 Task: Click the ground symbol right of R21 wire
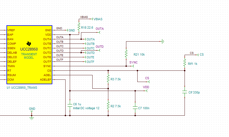163,42
